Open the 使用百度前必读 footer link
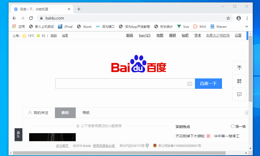The width and height of the screenshot is (260, 156). click(104, 146)
